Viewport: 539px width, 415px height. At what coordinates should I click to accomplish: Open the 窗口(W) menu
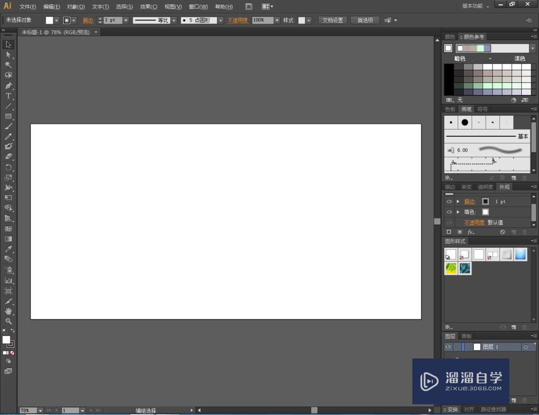pyautogui.click(x=198, y=6)
